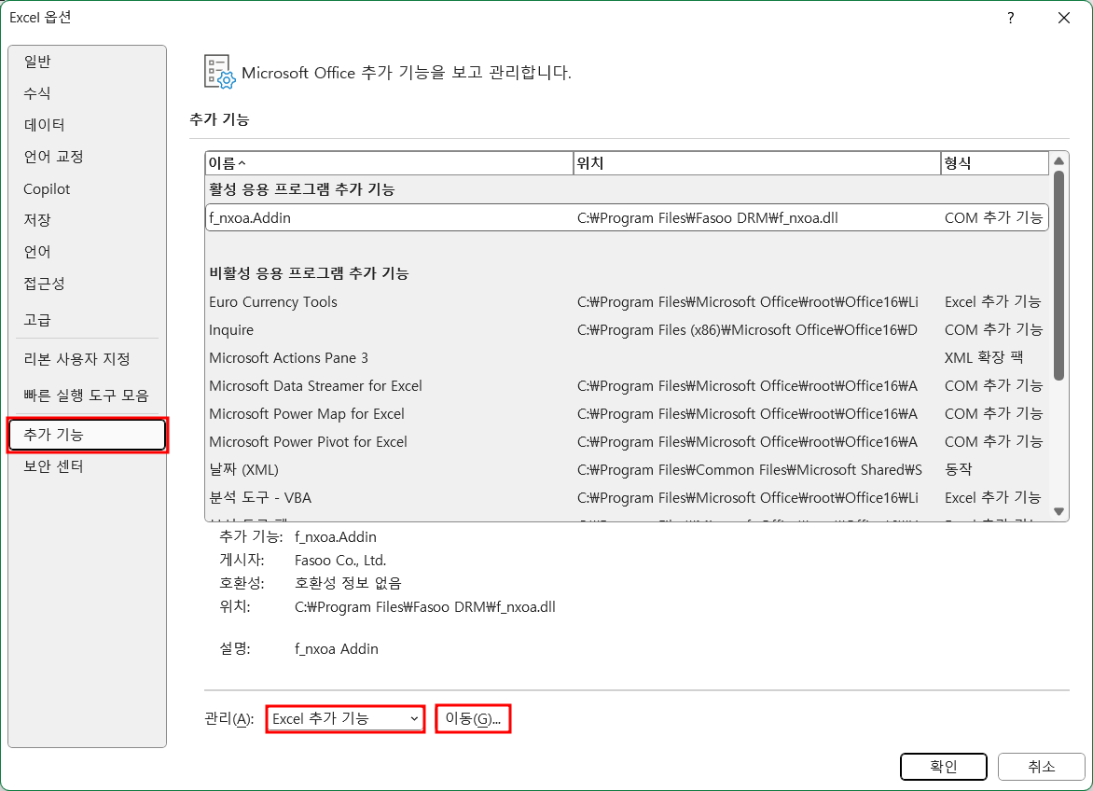Image resolution: width=1093 pixels, height=791 pixels.
Task: Click the 이동(G) button
Action: [x=472, y=718]
